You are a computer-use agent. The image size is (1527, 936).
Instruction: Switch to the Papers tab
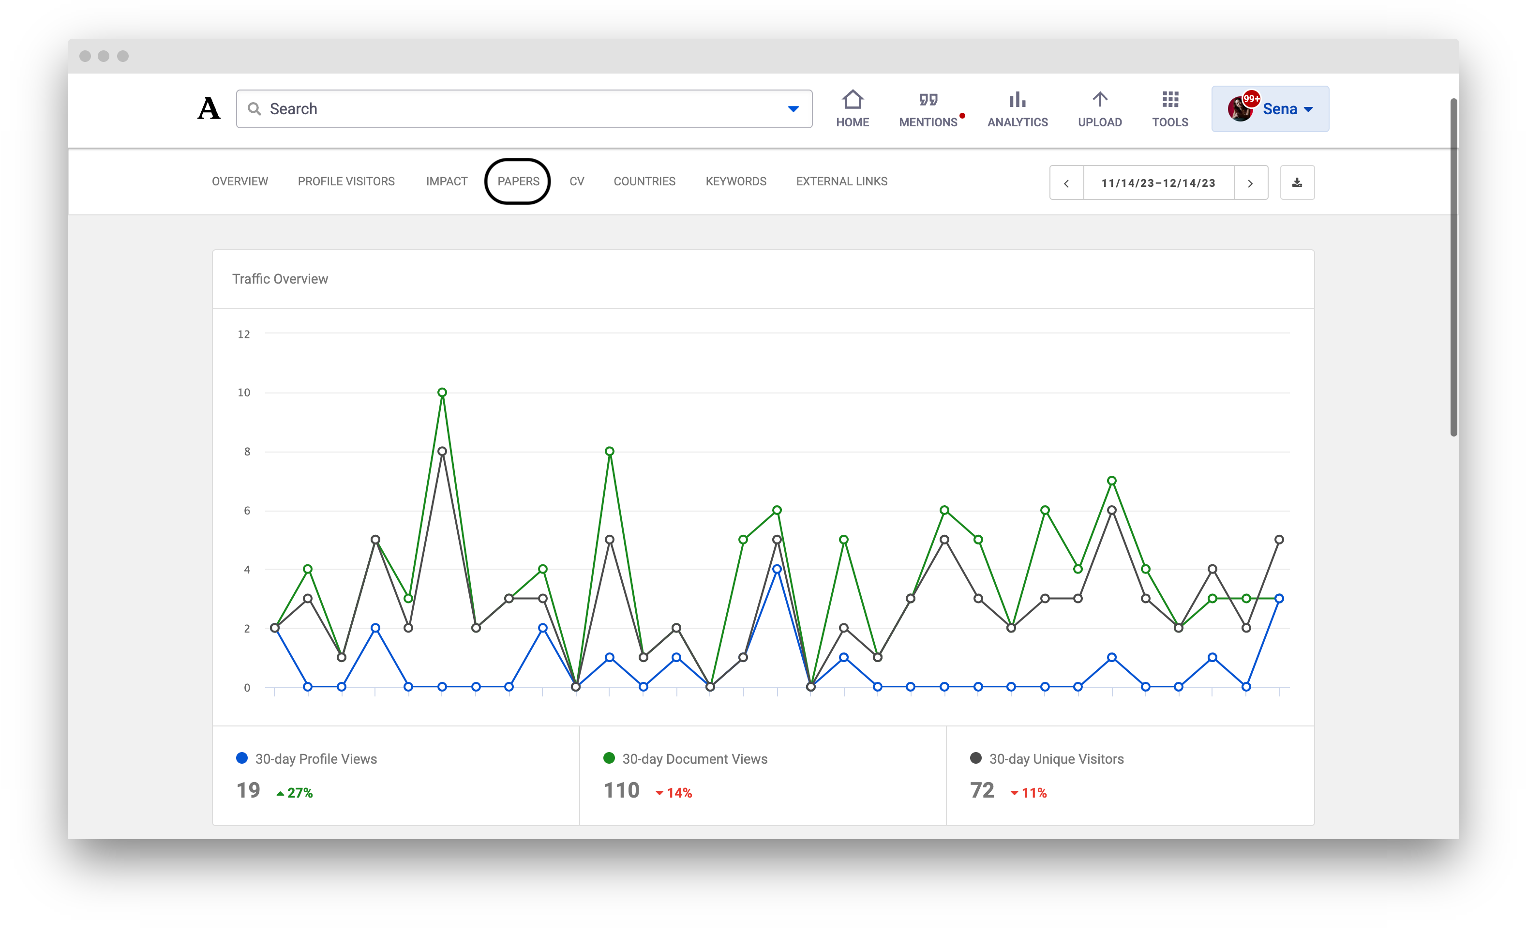click(x=518, y=181)
